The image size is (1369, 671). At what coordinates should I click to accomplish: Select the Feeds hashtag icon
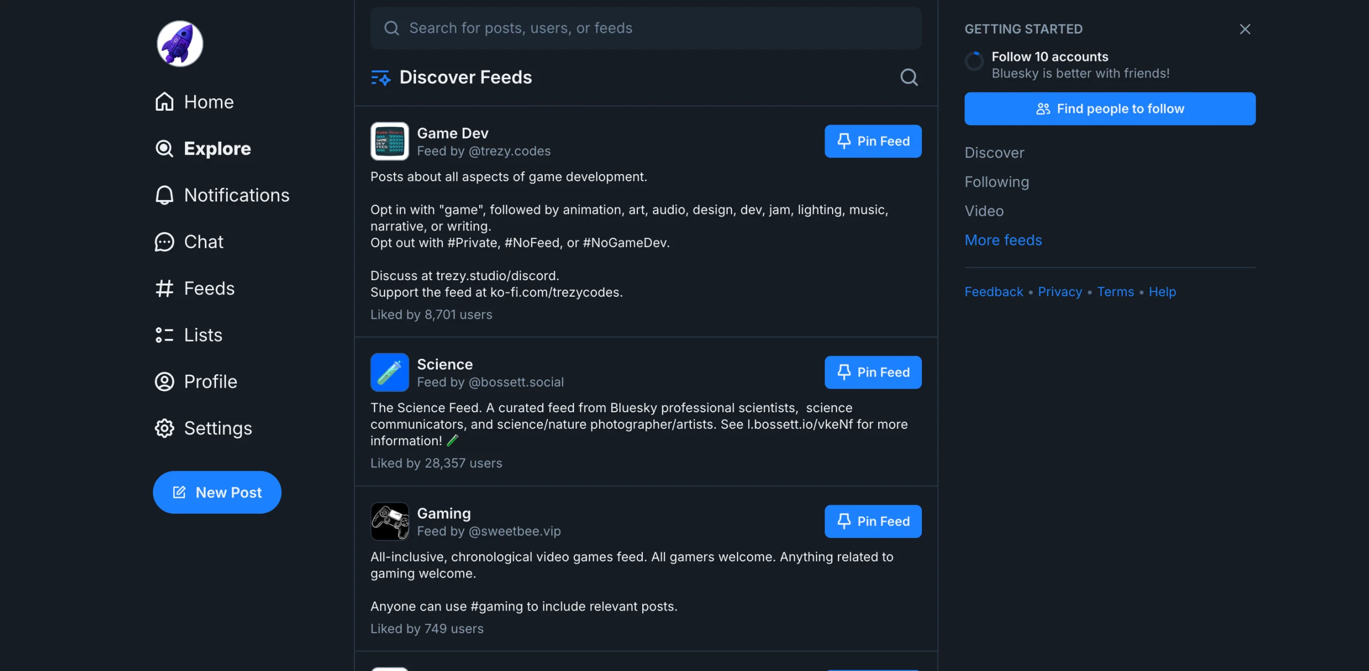point(164,288)
